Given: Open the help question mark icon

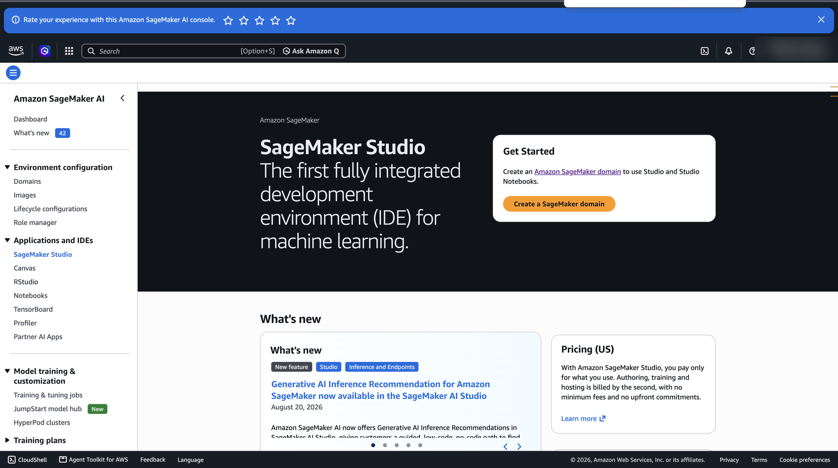Looking at the screenshot, I should (752, 51).
